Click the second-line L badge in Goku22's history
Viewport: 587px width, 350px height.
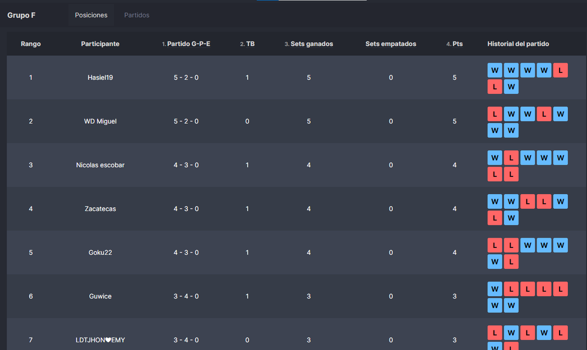click(511, 262)
